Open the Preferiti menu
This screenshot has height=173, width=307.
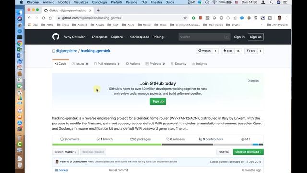click(x=116, y=2)
